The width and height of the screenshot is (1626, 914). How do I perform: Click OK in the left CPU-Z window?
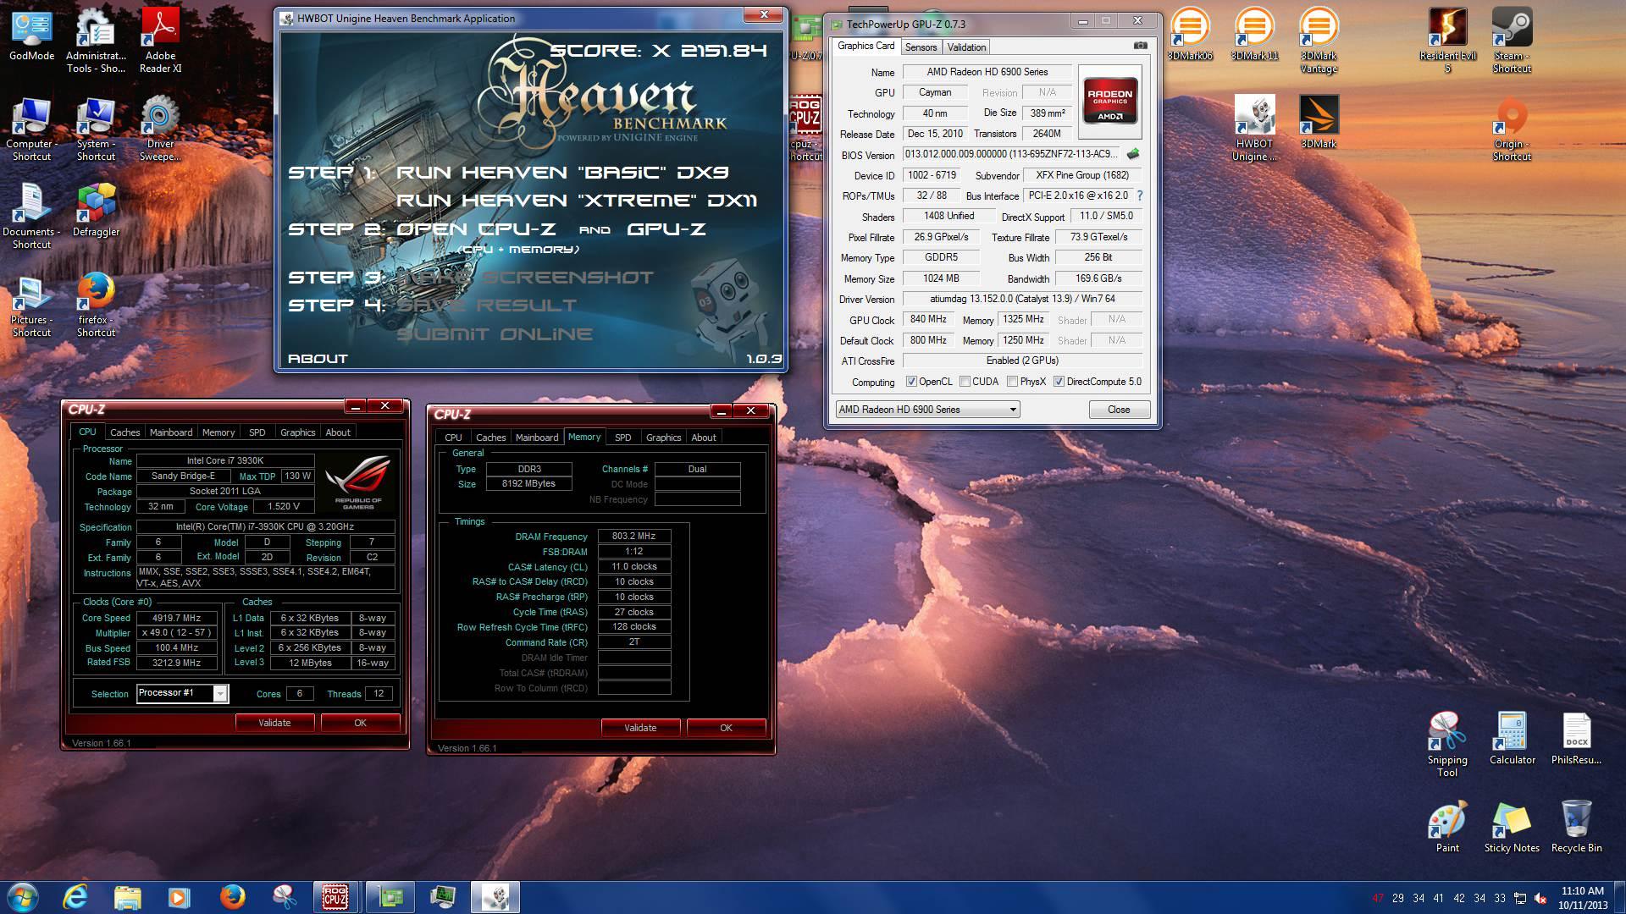[x=361, y=723]
